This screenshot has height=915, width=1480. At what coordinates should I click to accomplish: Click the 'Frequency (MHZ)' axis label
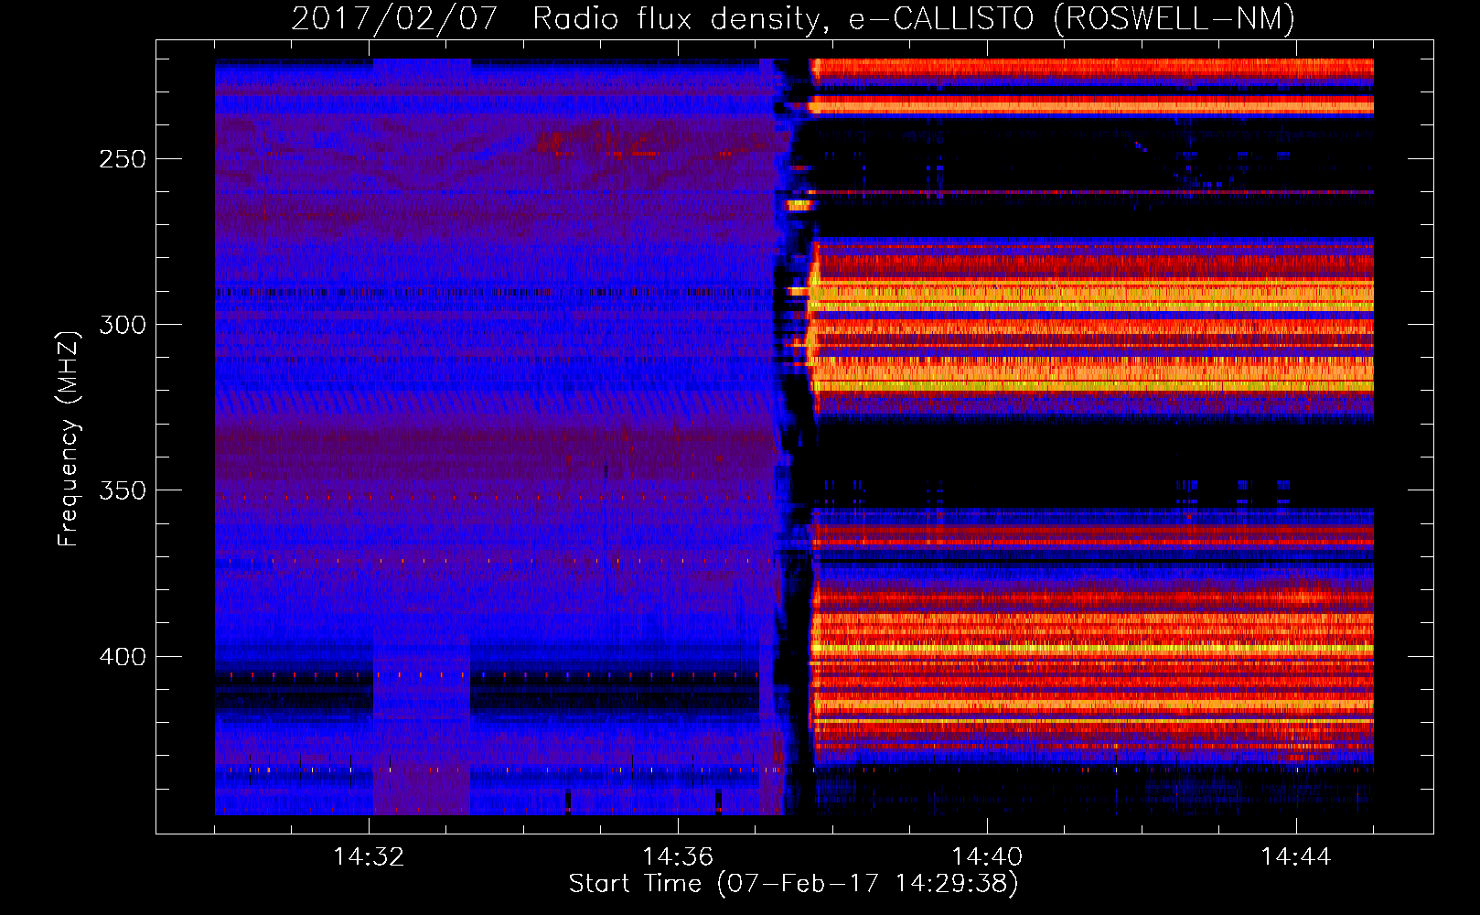tap(69, 438)
